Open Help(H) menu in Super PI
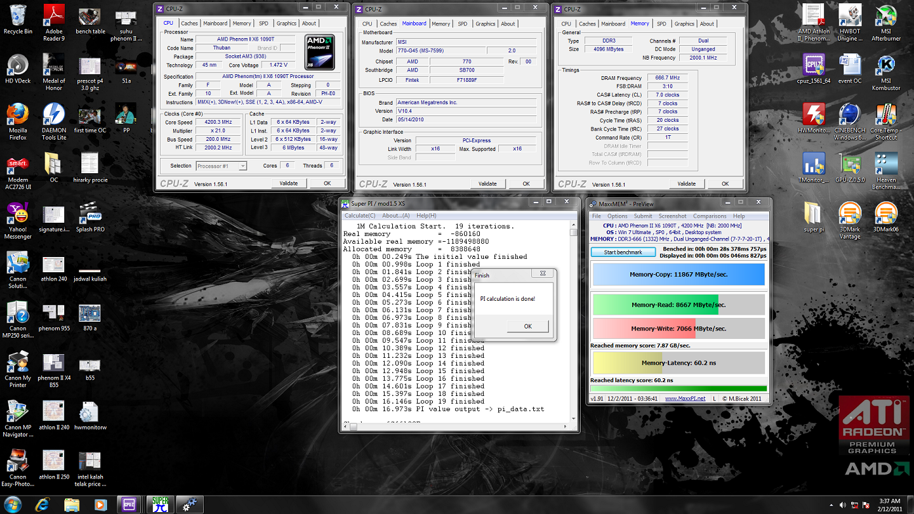This screenshot has height=514, width=914. coord(426,216)
